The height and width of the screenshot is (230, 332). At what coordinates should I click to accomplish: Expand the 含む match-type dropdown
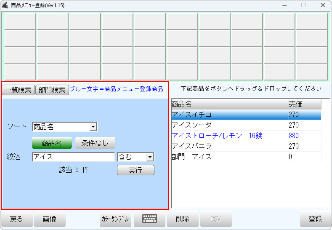click(x=149, y=157)
